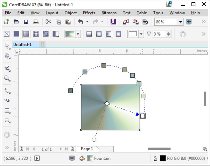The width and height of the screenshot is (210, 166).
Task: Select the Artistic media tool
Action: tap(7, 100)
